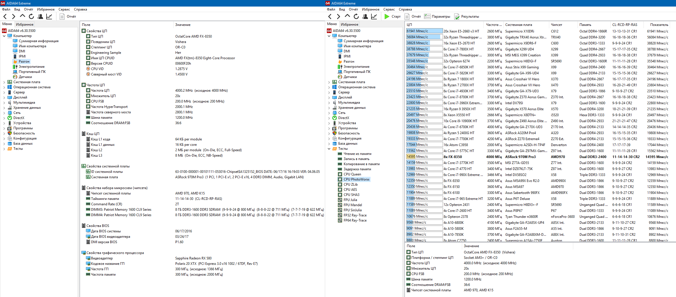Open the Сервис menu in left window
Screen dimensions: 676x297
(x=64, y=9)
